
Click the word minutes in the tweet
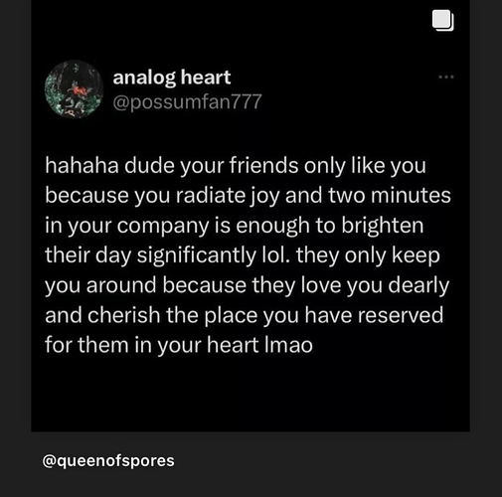coord(411,196)
